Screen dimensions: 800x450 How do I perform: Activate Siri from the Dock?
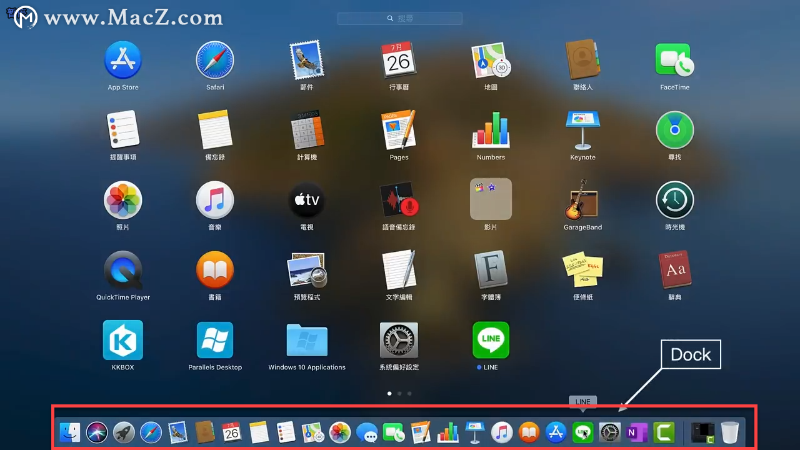pyautogui.click(x=97, y=432)
